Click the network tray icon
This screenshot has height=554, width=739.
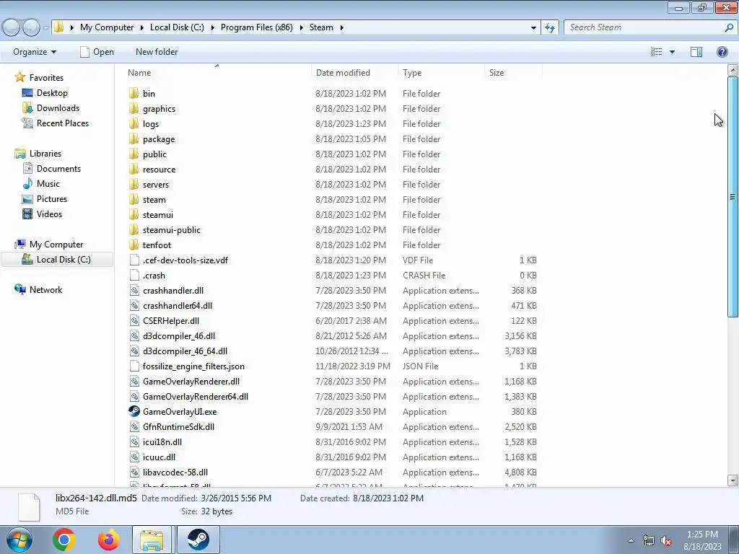tap(649, 541)
